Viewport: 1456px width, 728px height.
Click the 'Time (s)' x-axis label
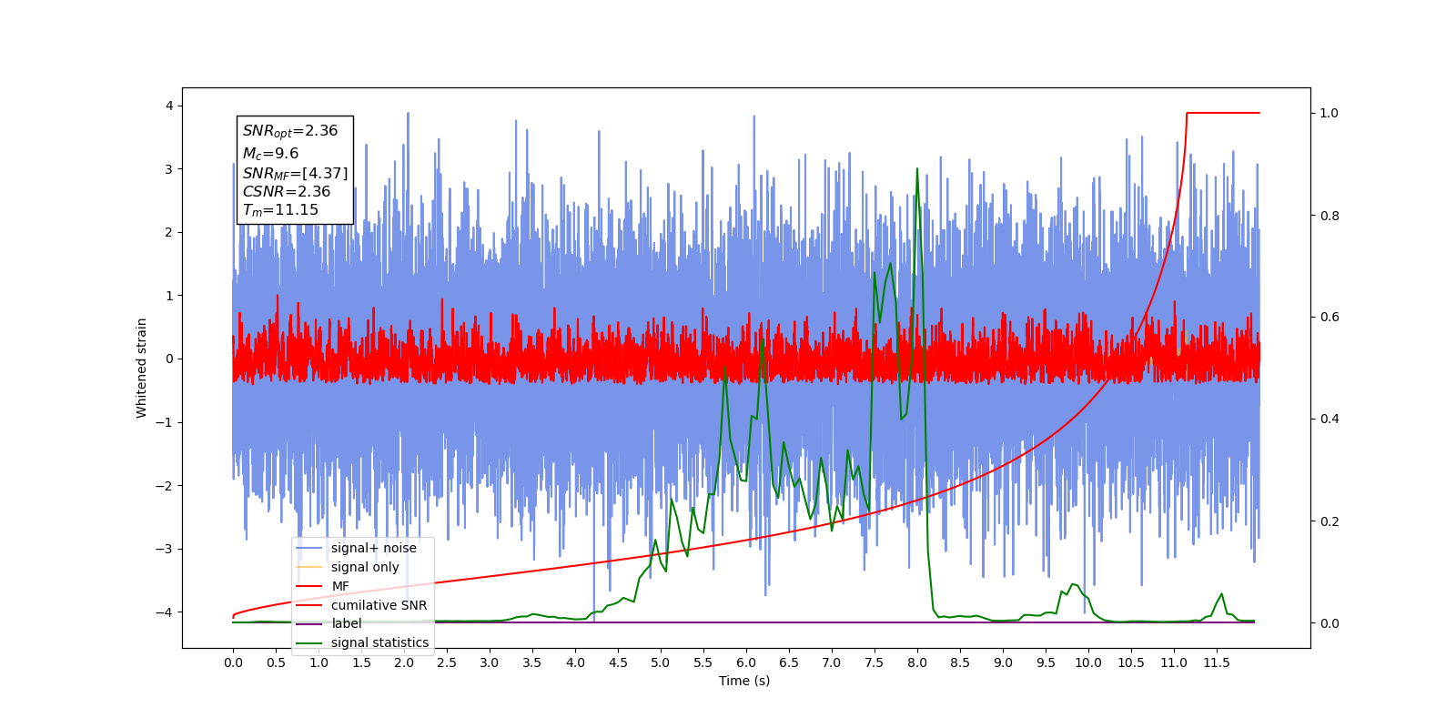[x=744, y=681]
